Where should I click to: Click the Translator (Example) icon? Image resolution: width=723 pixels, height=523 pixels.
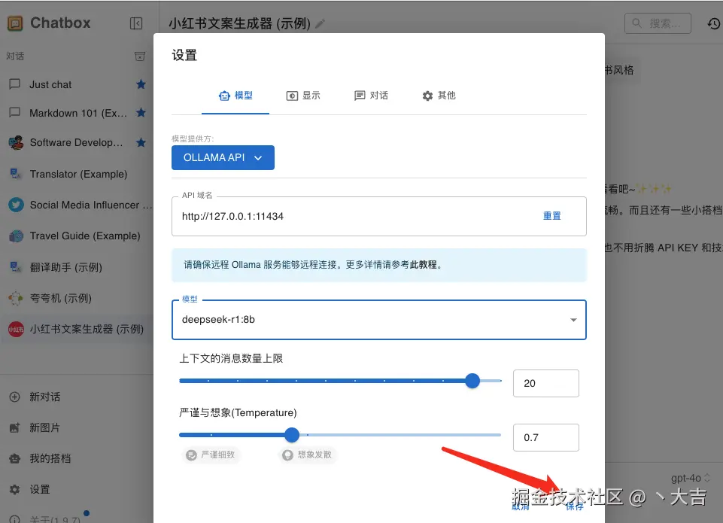(x=16, y=173)
